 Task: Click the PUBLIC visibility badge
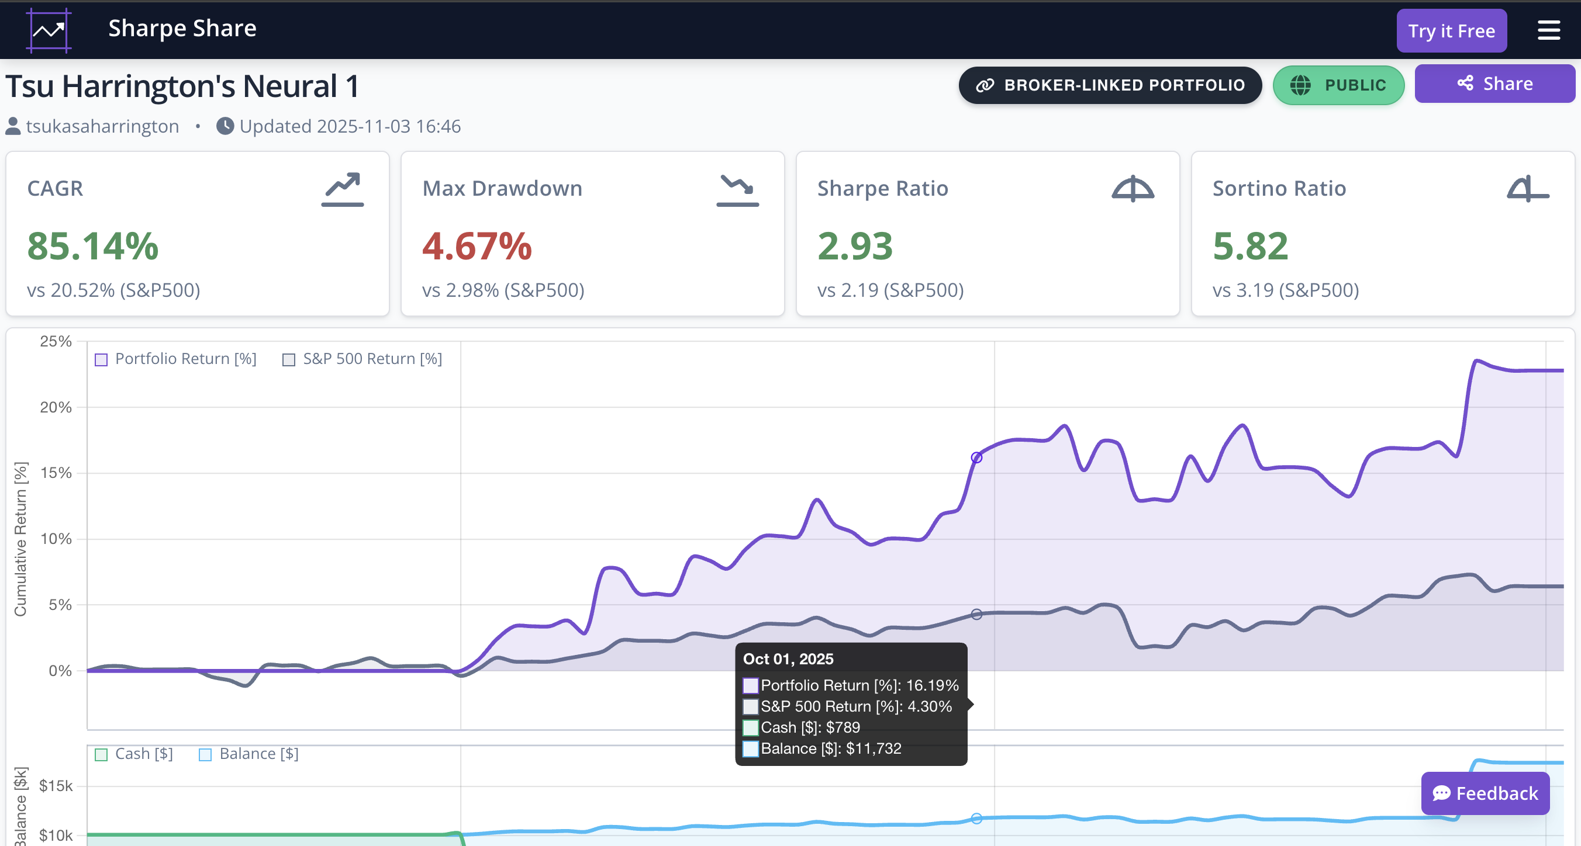click(1338, 85)
